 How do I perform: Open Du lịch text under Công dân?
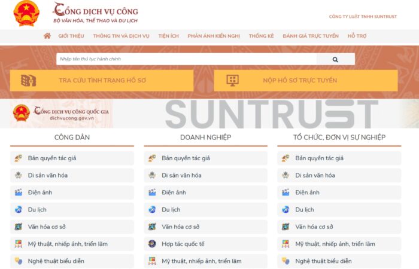(37, 209)
